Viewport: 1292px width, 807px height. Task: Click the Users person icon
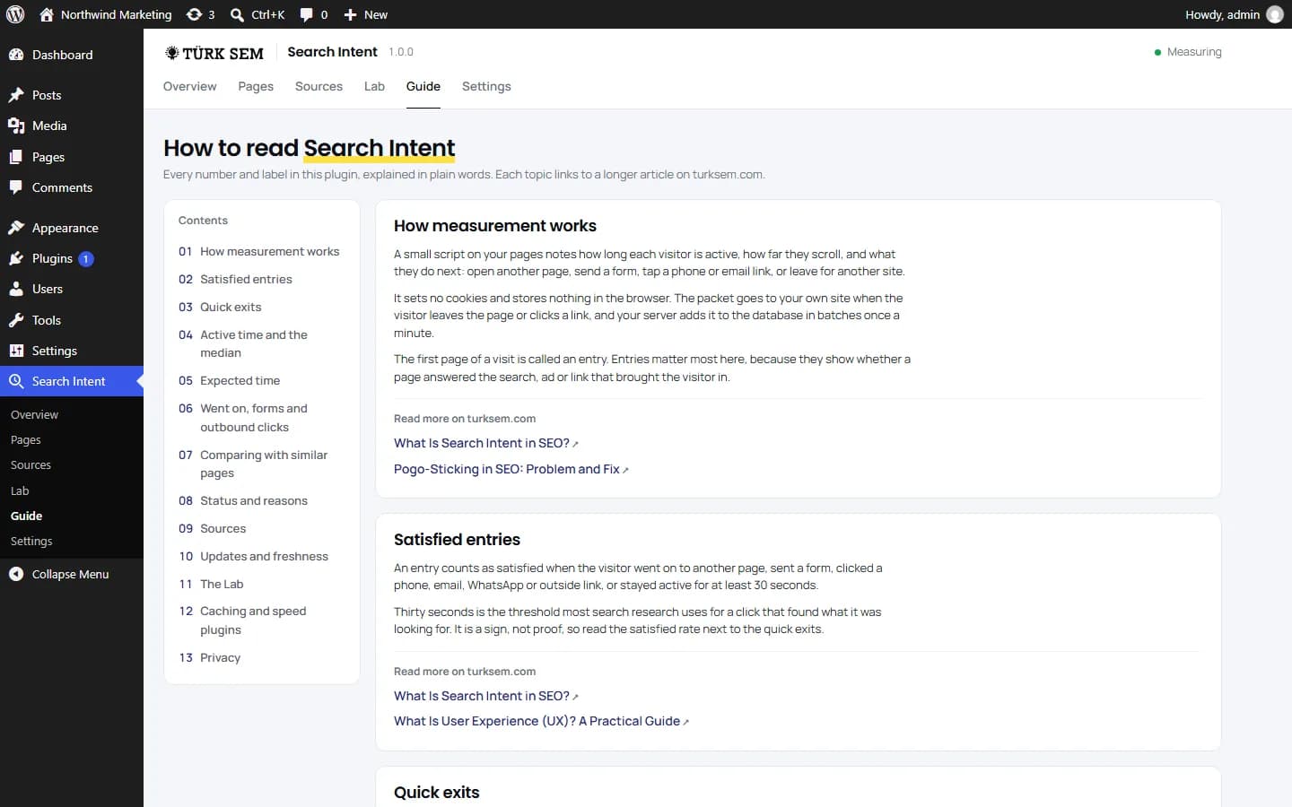16,289
